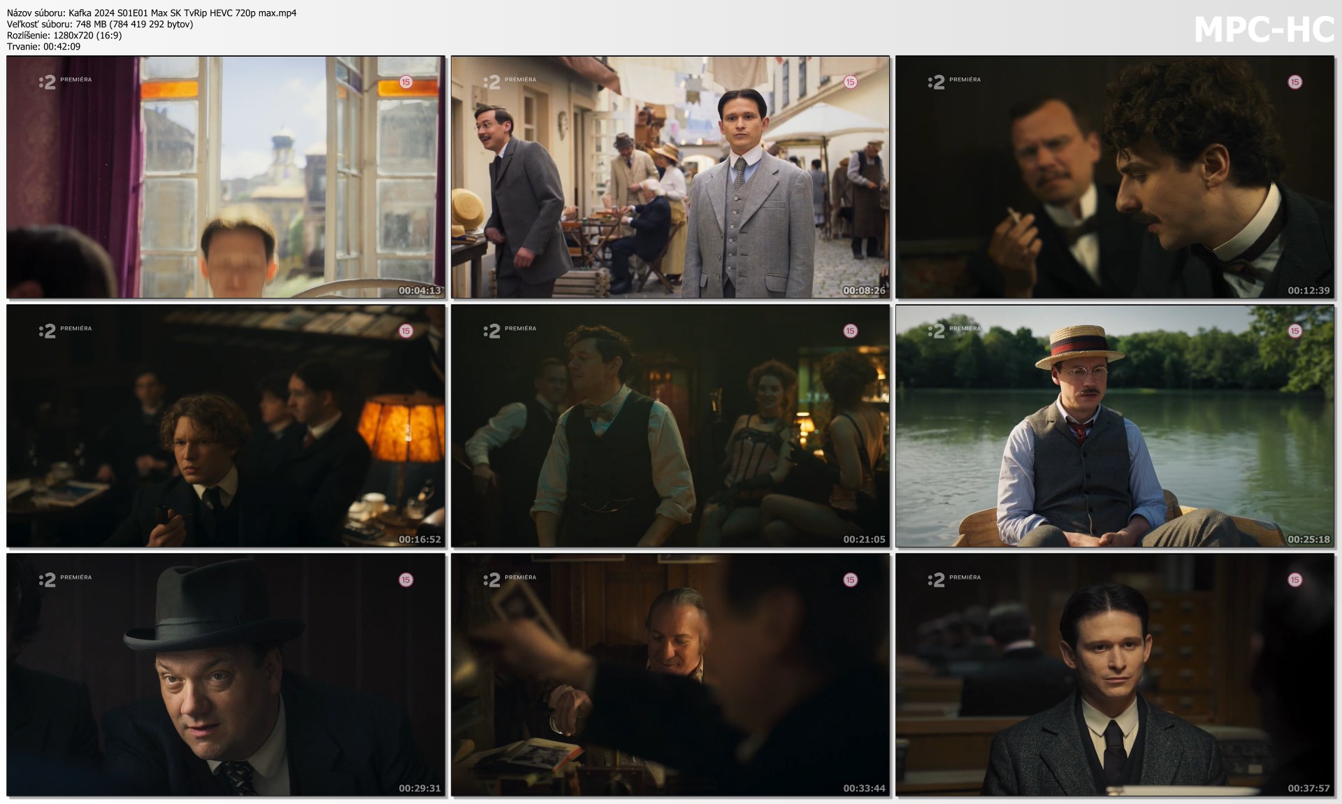The width and height of the screenshot is (1342, 804).
Task: Click the 00:33:44 timestamp label
Action: (x=864, y=788)
